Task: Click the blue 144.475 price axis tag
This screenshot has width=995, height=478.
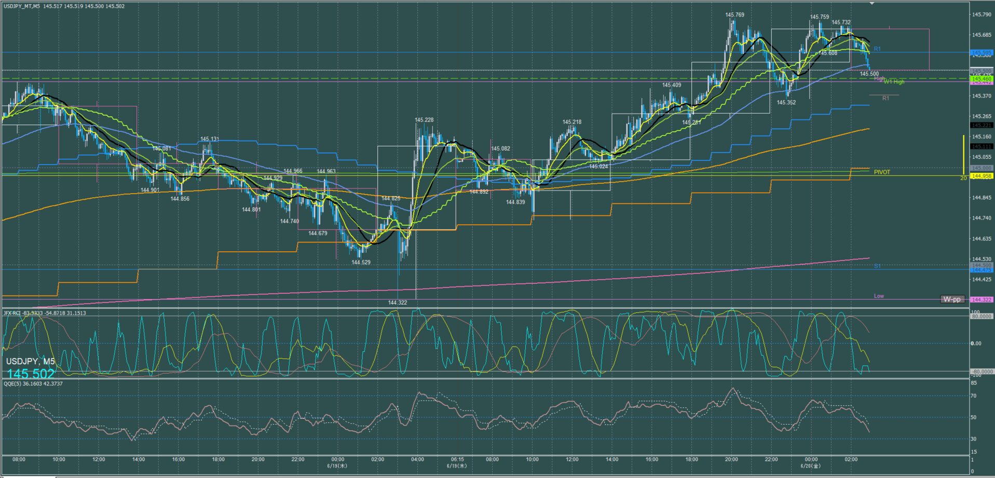Action: tap(981, 270)
